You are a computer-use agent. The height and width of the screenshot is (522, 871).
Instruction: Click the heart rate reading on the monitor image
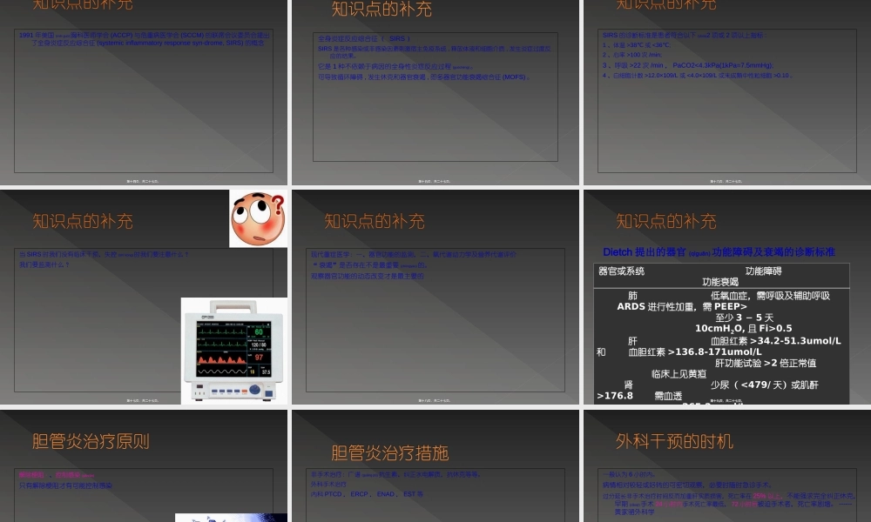point(259,331)
